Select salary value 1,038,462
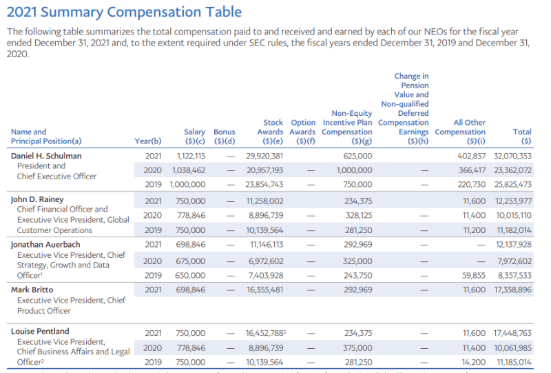Screen dimensions: 551x373 [x=188, y=170]
